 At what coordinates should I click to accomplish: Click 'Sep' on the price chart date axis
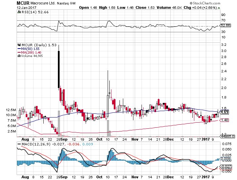[x=64, y=139]
